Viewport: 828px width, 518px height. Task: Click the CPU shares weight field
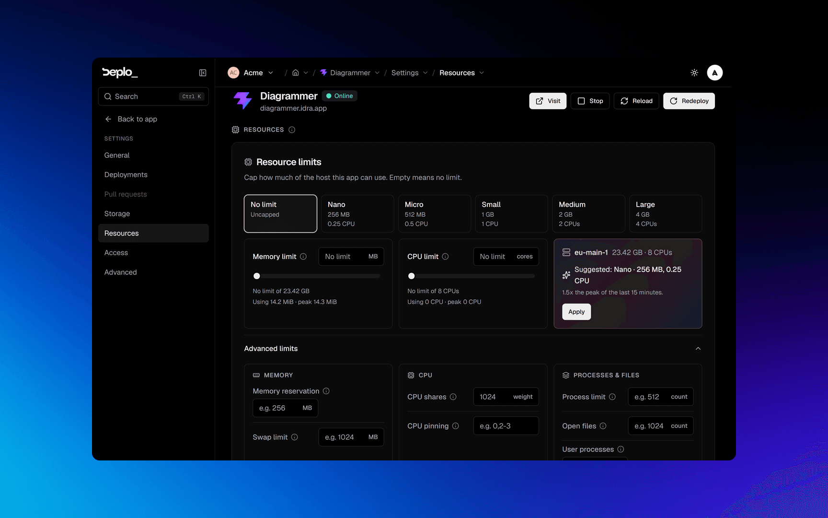click(506, 397)
